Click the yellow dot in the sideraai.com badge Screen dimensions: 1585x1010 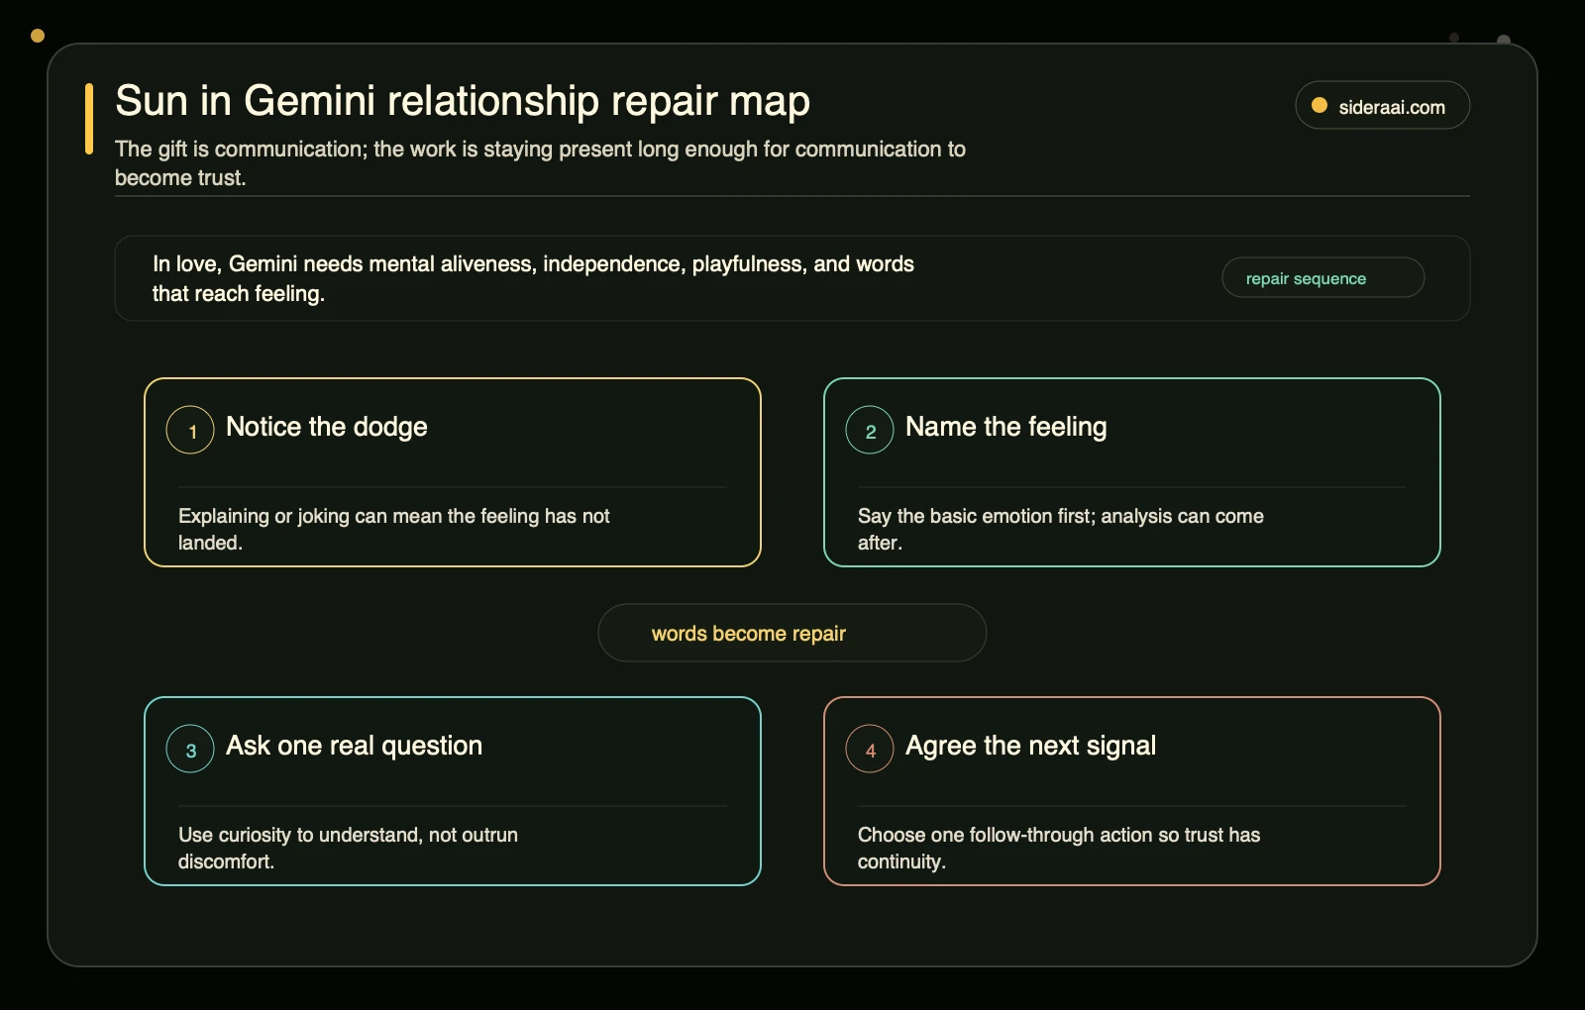(1320, 105)
